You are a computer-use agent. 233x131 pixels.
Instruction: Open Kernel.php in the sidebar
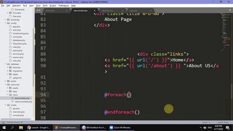point(19,9)
